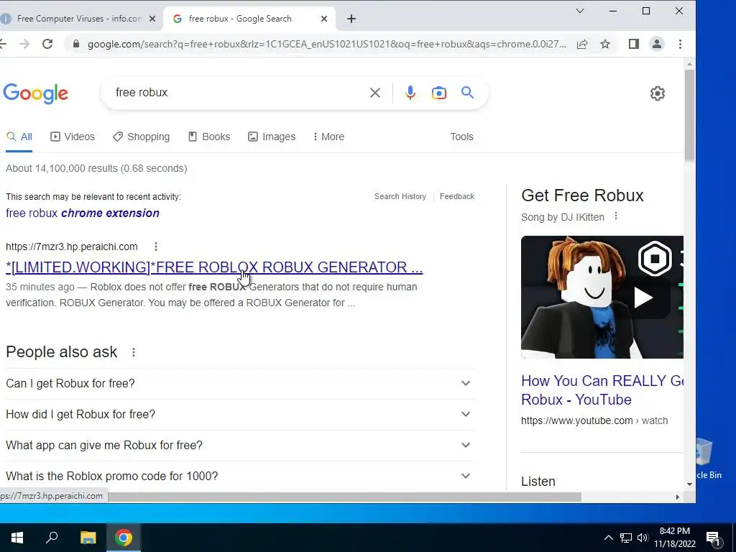Open FREE ROBLOX ROBUX GENERATOR result

[214, 267]
